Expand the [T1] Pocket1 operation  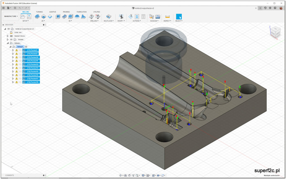13,50
